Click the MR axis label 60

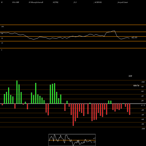pos(142,91)
